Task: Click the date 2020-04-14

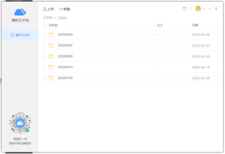Action: [x=201, y=67]
